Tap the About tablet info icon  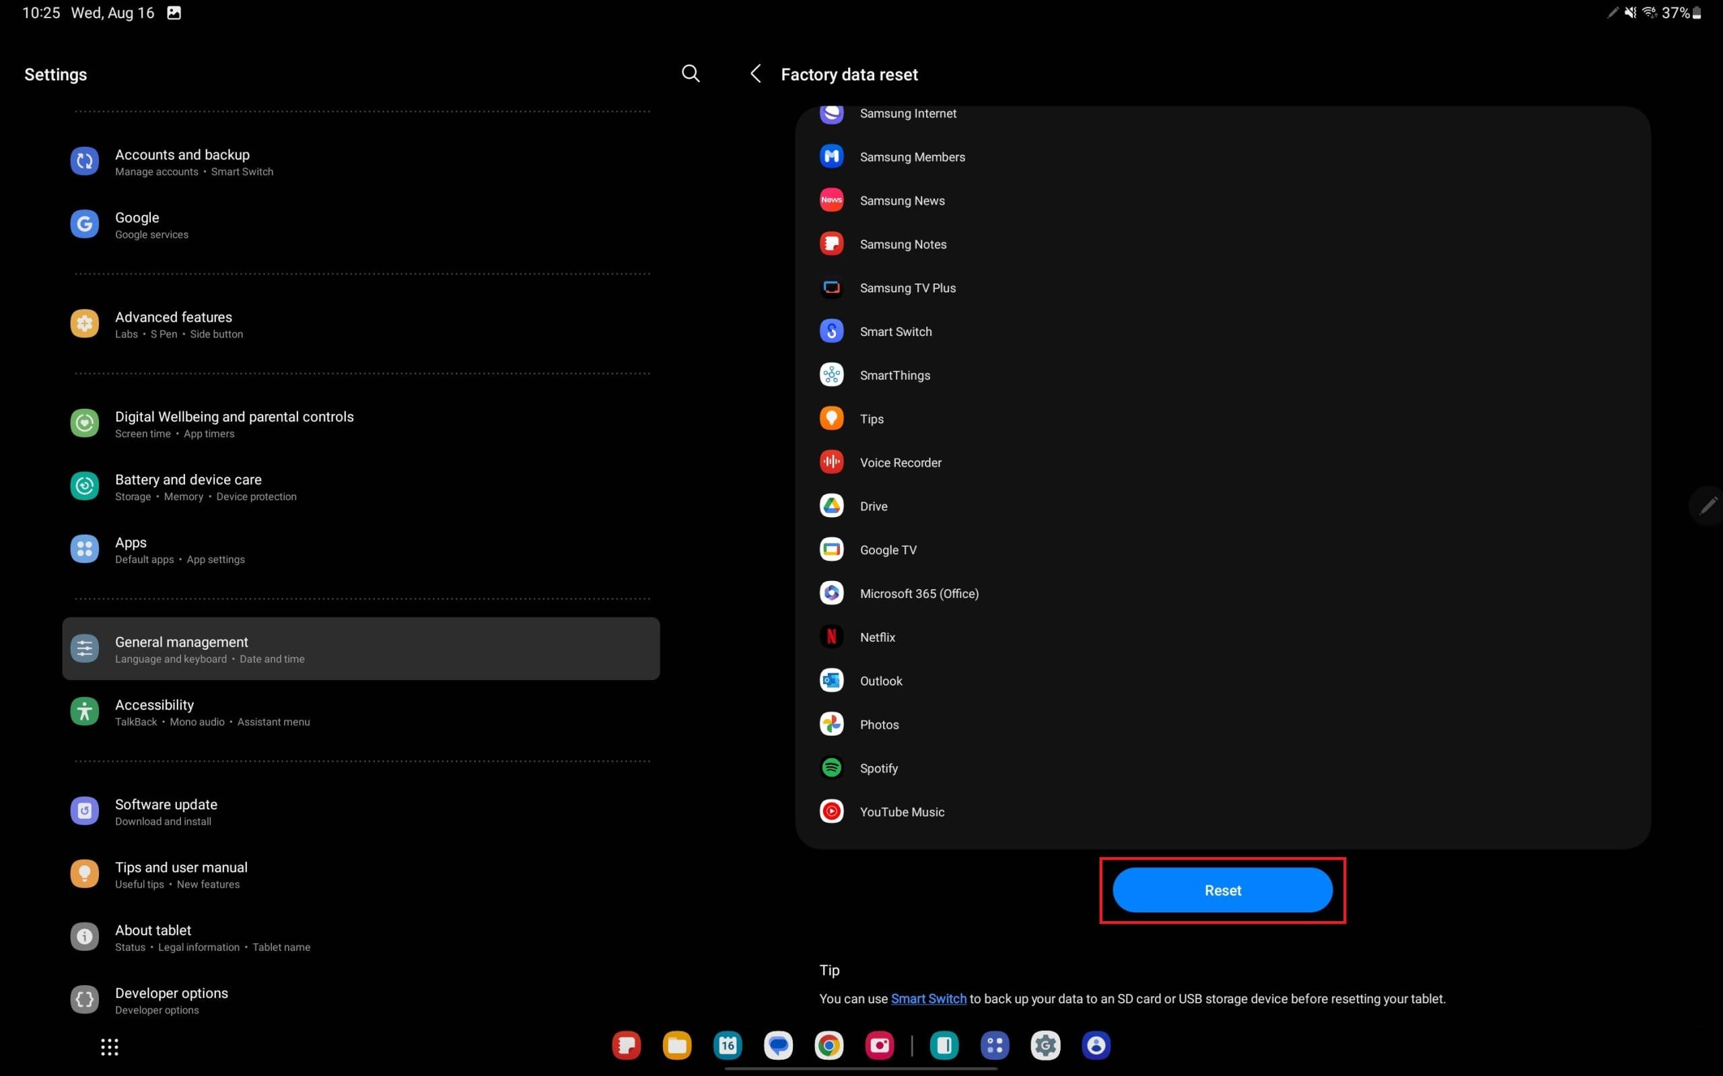(x=84, y=937)
